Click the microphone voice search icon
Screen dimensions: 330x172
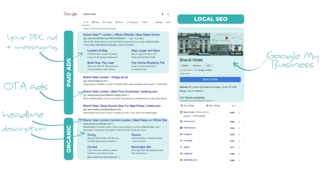point(162,14)
